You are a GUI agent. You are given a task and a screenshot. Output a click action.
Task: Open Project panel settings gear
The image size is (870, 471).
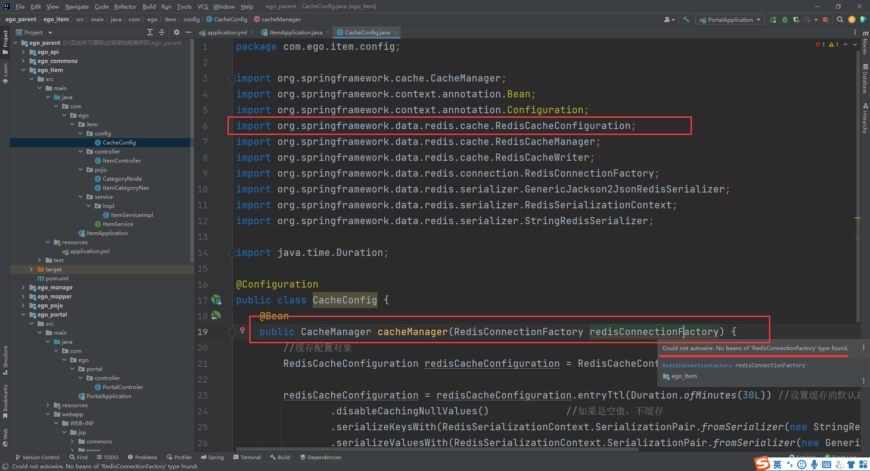tap(177, 32)
